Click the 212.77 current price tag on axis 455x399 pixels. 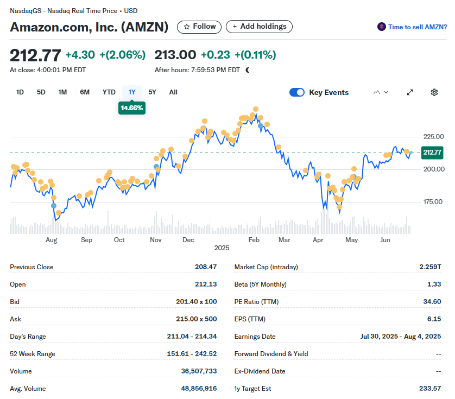coord(432,153)
